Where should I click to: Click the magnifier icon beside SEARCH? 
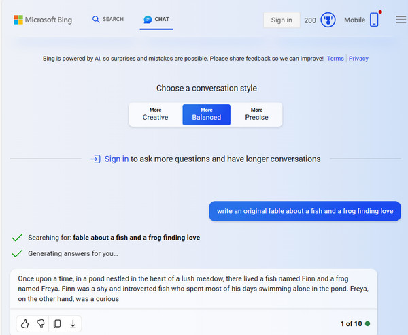click(x=96, y=20)
